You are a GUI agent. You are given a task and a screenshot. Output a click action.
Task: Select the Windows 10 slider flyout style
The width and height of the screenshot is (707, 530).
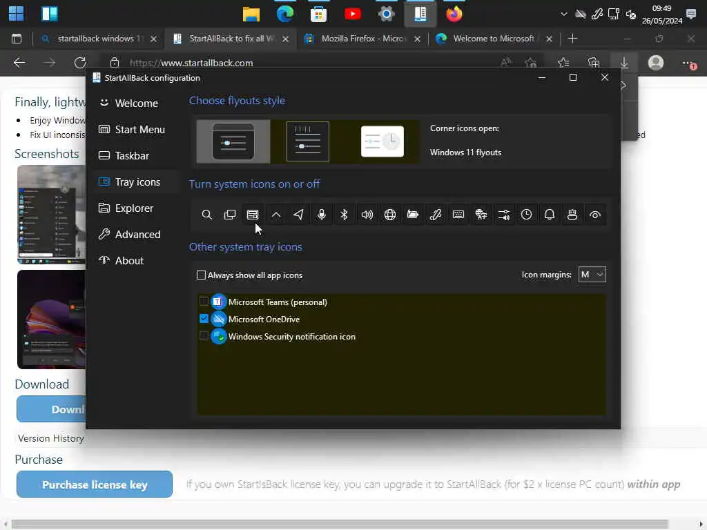pyautogui.click(x=308, y=141)
